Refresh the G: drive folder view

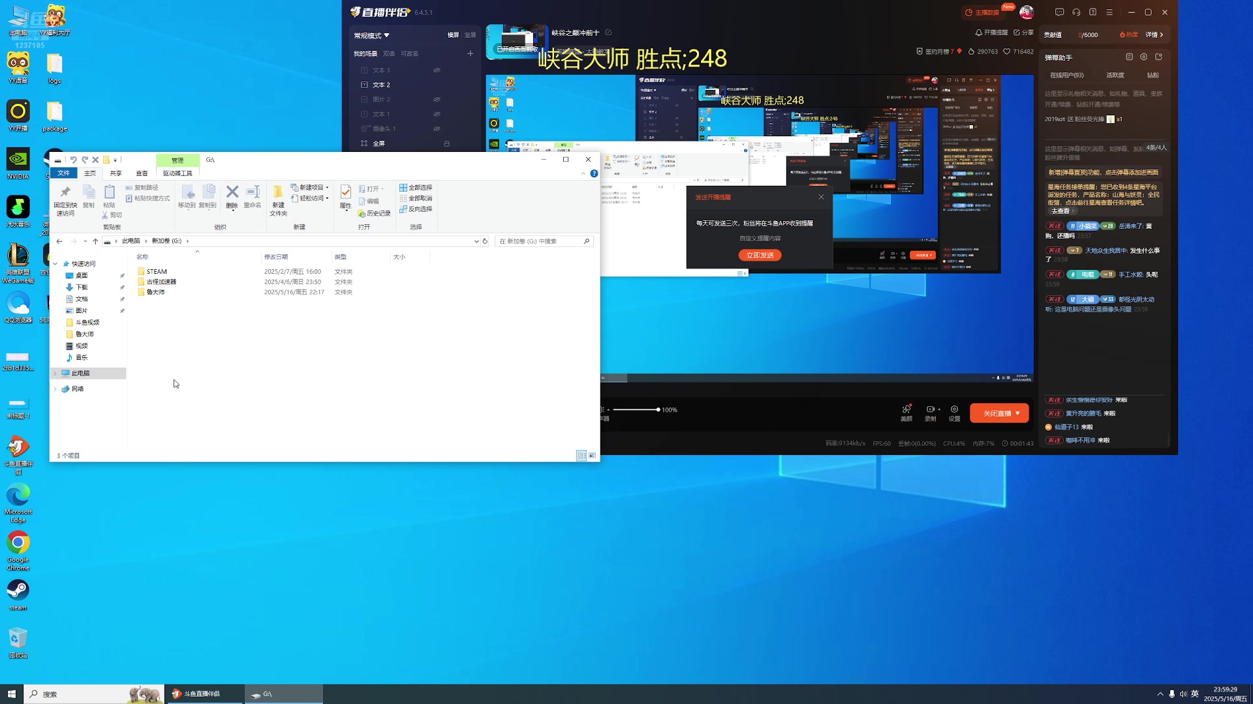pyautogui.click(x=485, y=241)
